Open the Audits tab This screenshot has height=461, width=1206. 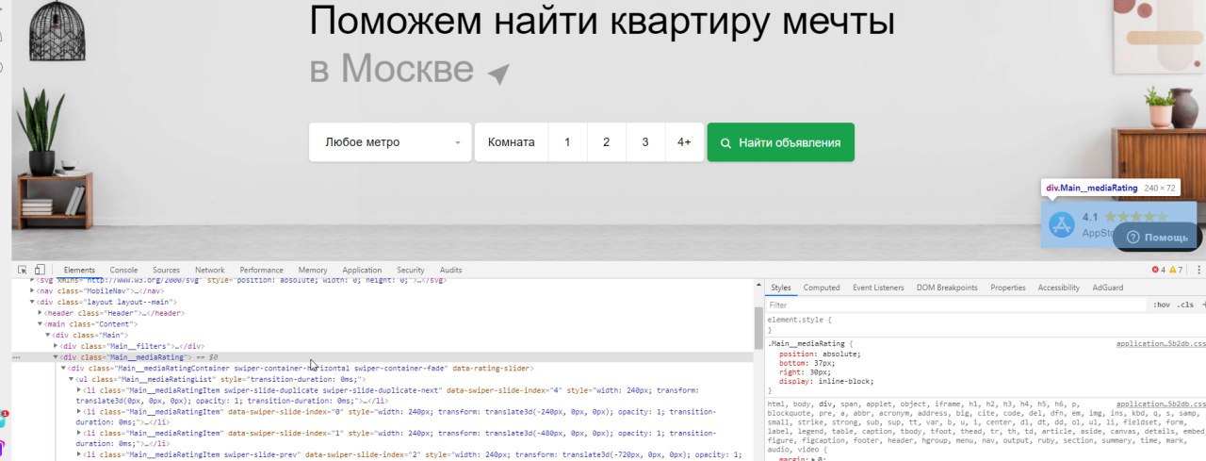pyautogui.click(x=450, y=270)
